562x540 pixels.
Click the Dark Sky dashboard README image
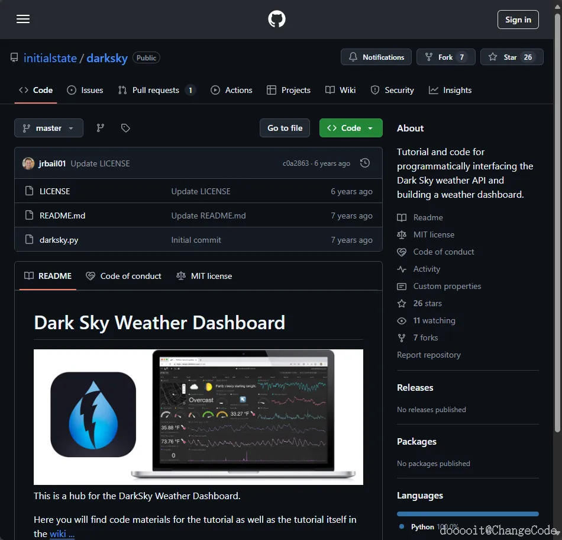click(198, 417)
